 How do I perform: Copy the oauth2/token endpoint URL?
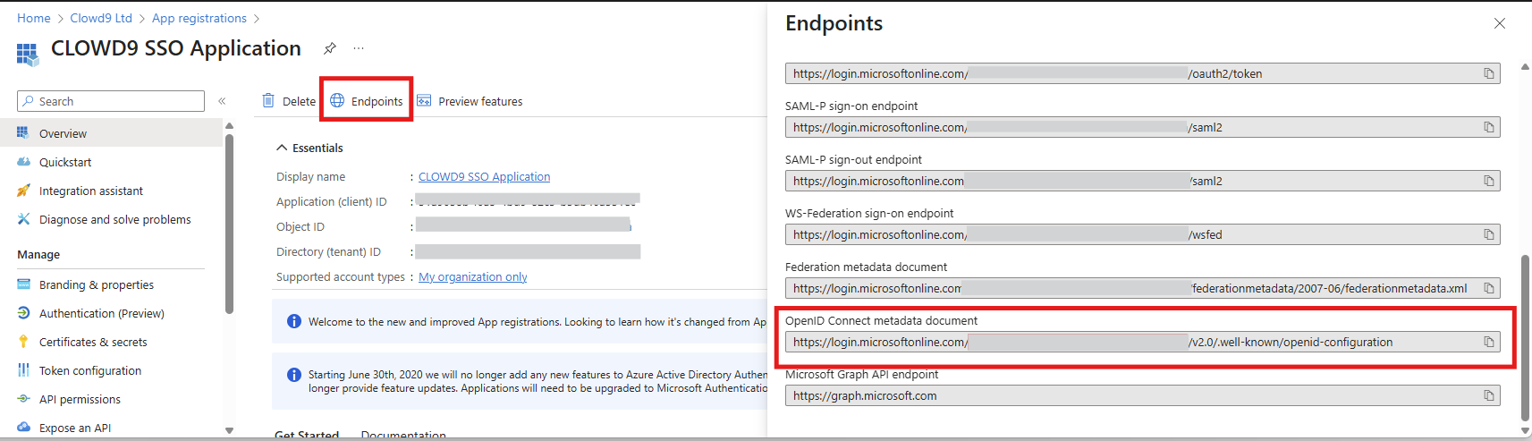pos(1489,73)
